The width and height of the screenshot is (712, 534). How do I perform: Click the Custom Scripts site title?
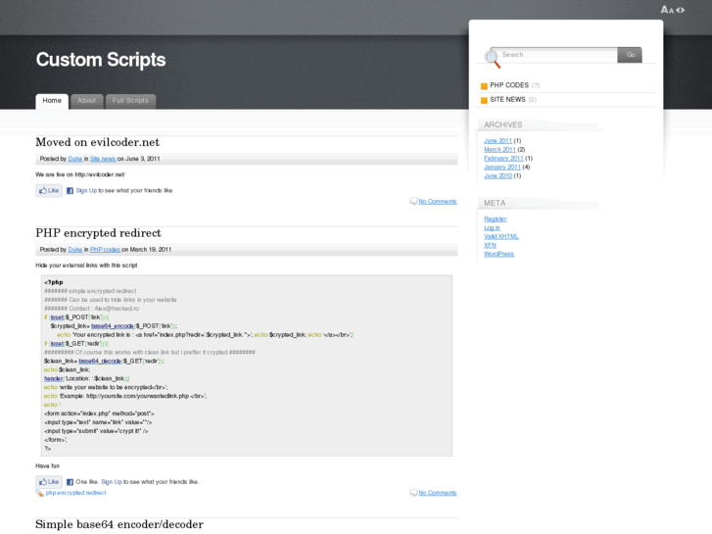click(101, 60)
